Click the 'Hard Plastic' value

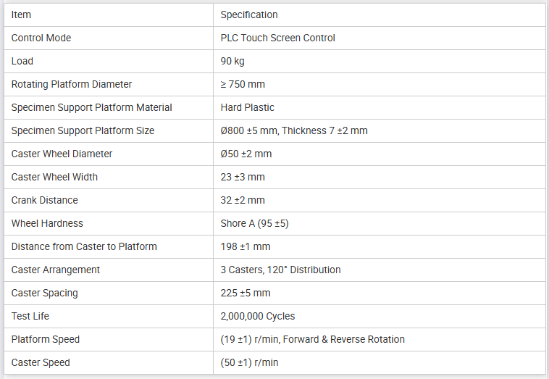point(247,107)
